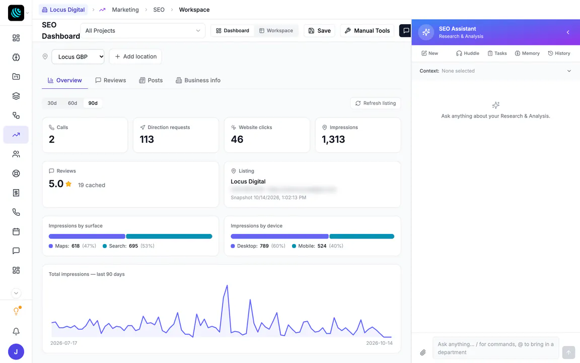Open the workspace switcher chevron by logo

click(27, 13)
